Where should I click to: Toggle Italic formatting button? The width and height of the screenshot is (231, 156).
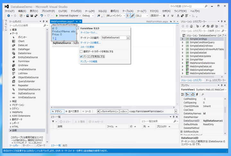[168, 16]
